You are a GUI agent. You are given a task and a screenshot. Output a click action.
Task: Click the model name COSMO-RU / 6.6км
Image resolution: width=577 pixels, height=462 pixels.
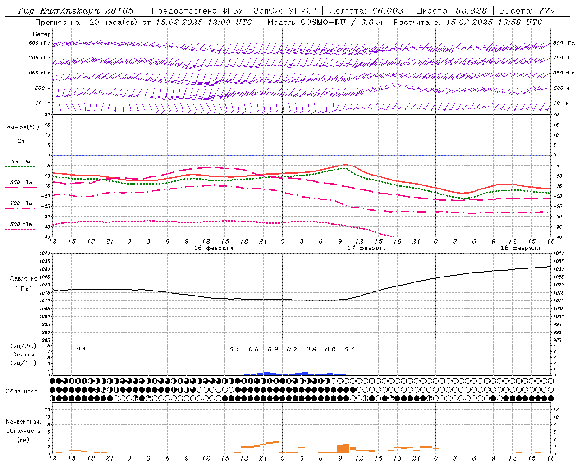click(x=342, y=22)
